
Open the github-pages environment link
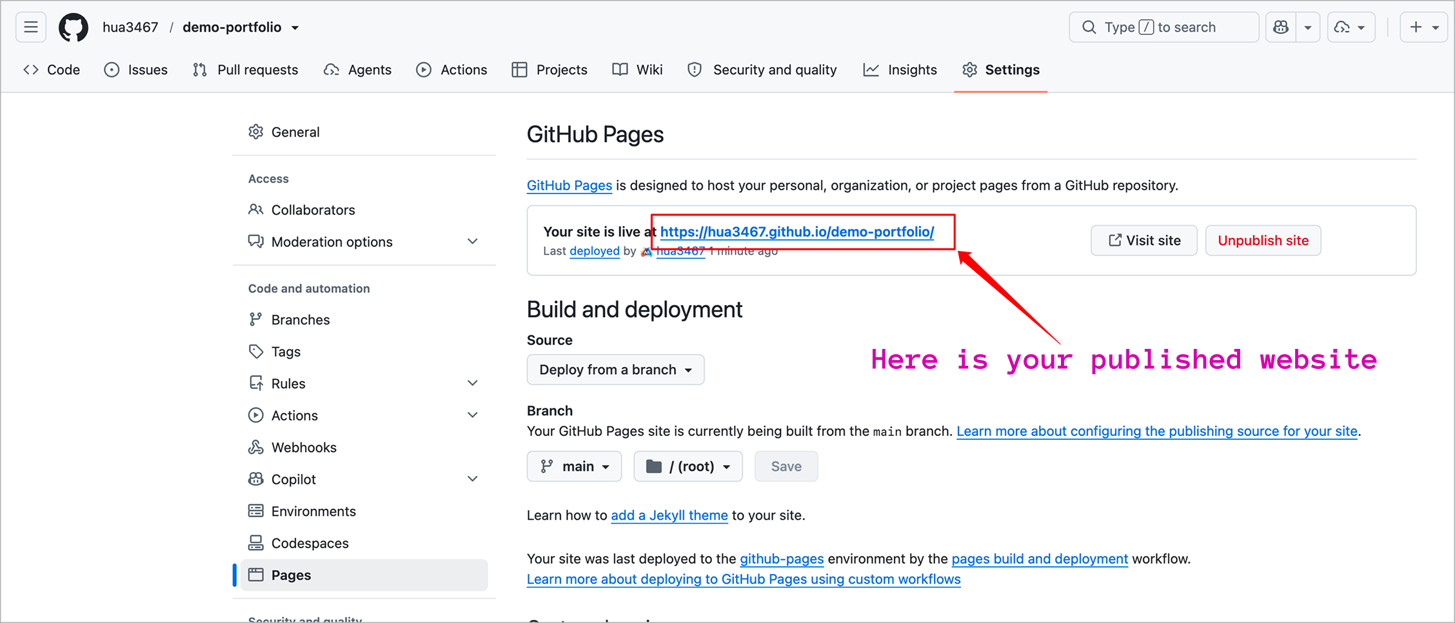pyautogui.click(x=782, y=559)
